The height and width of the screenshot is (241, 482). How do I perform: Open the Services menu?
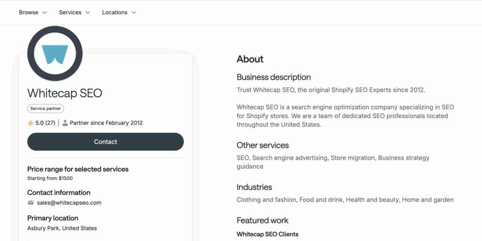75,13
